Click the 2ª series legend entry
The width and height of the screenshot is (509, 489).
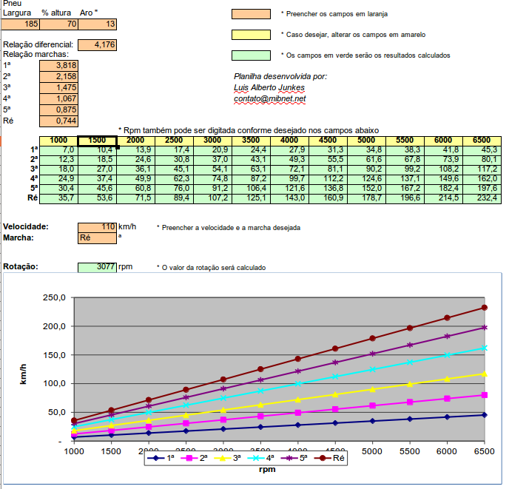click(x=194, y=458)
